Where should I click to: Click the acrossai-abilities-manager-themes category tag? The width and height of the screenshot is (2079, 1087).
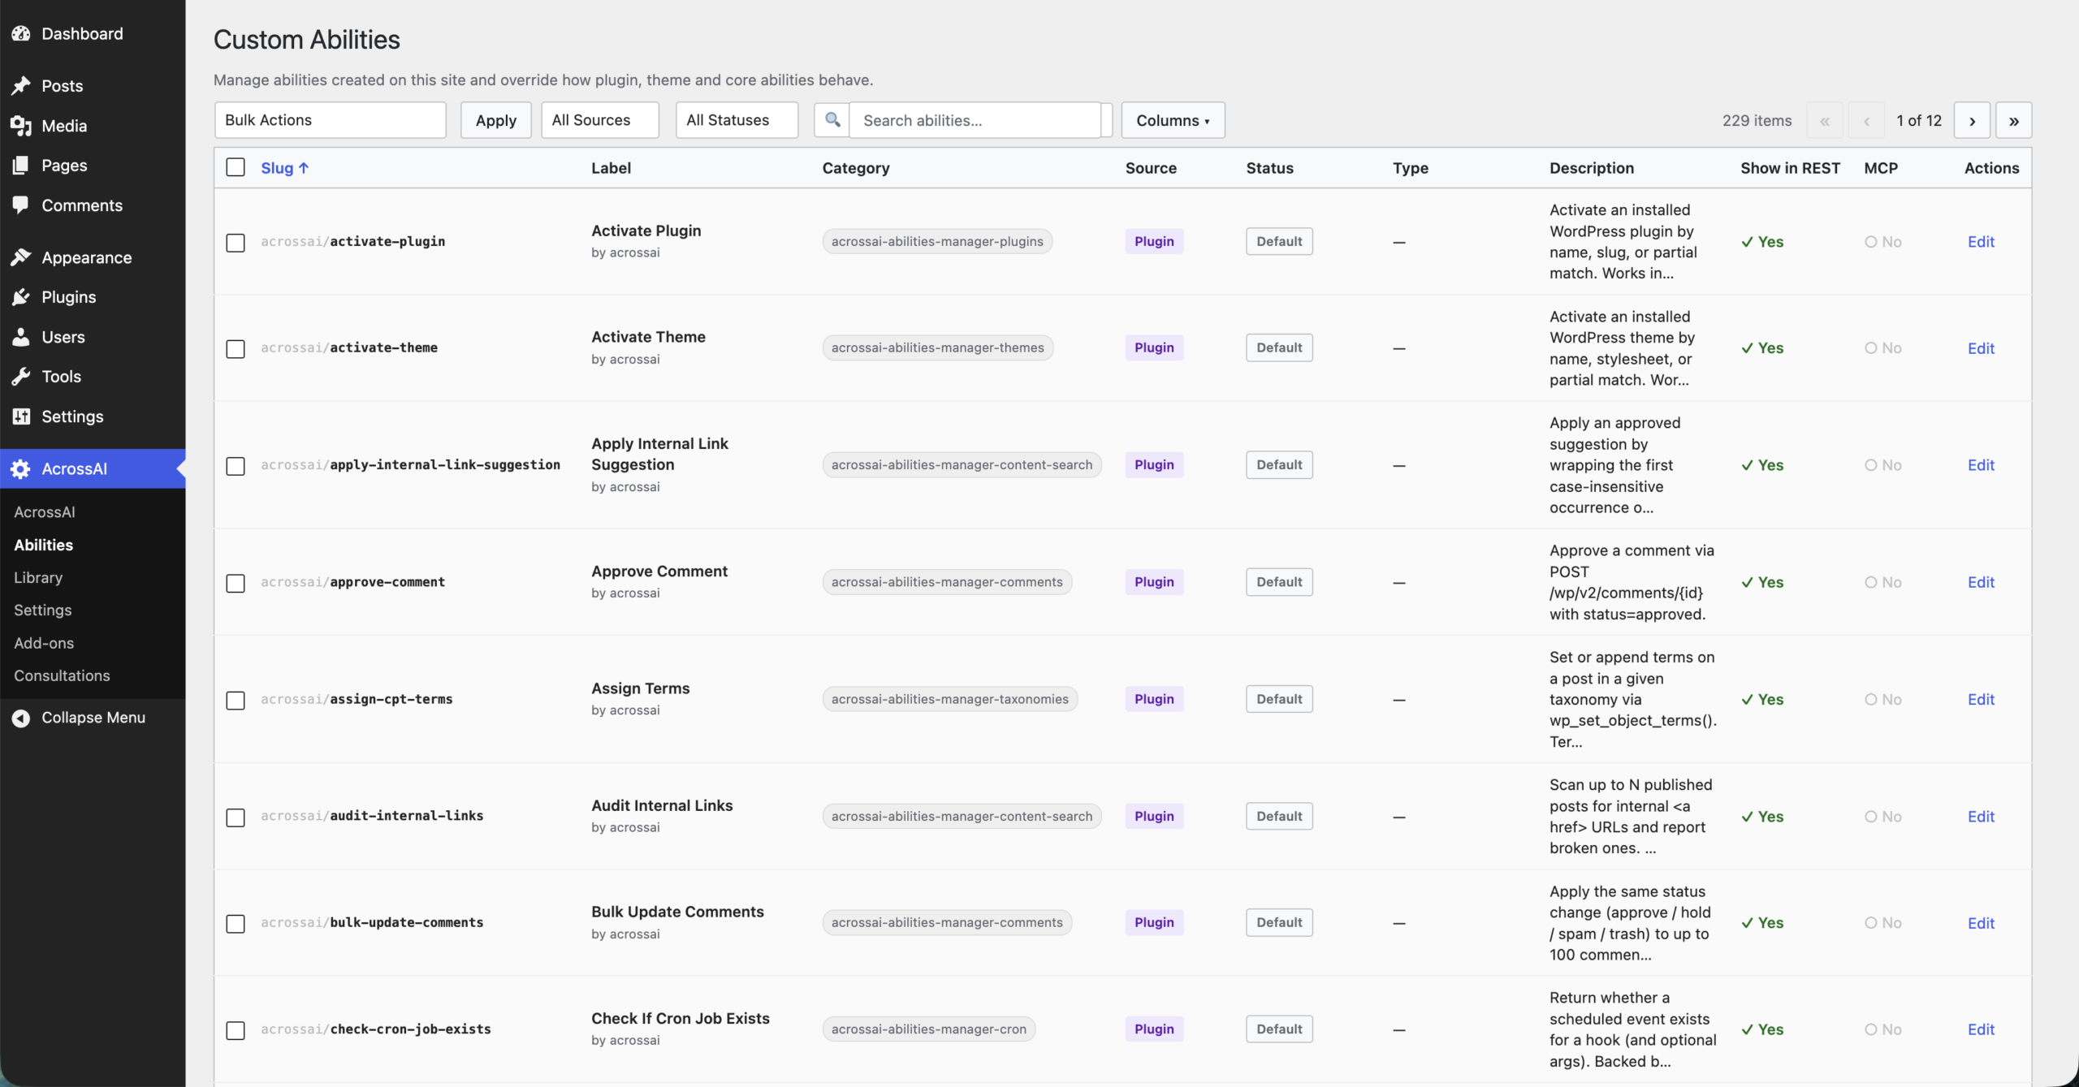click(x=937, y=347)
